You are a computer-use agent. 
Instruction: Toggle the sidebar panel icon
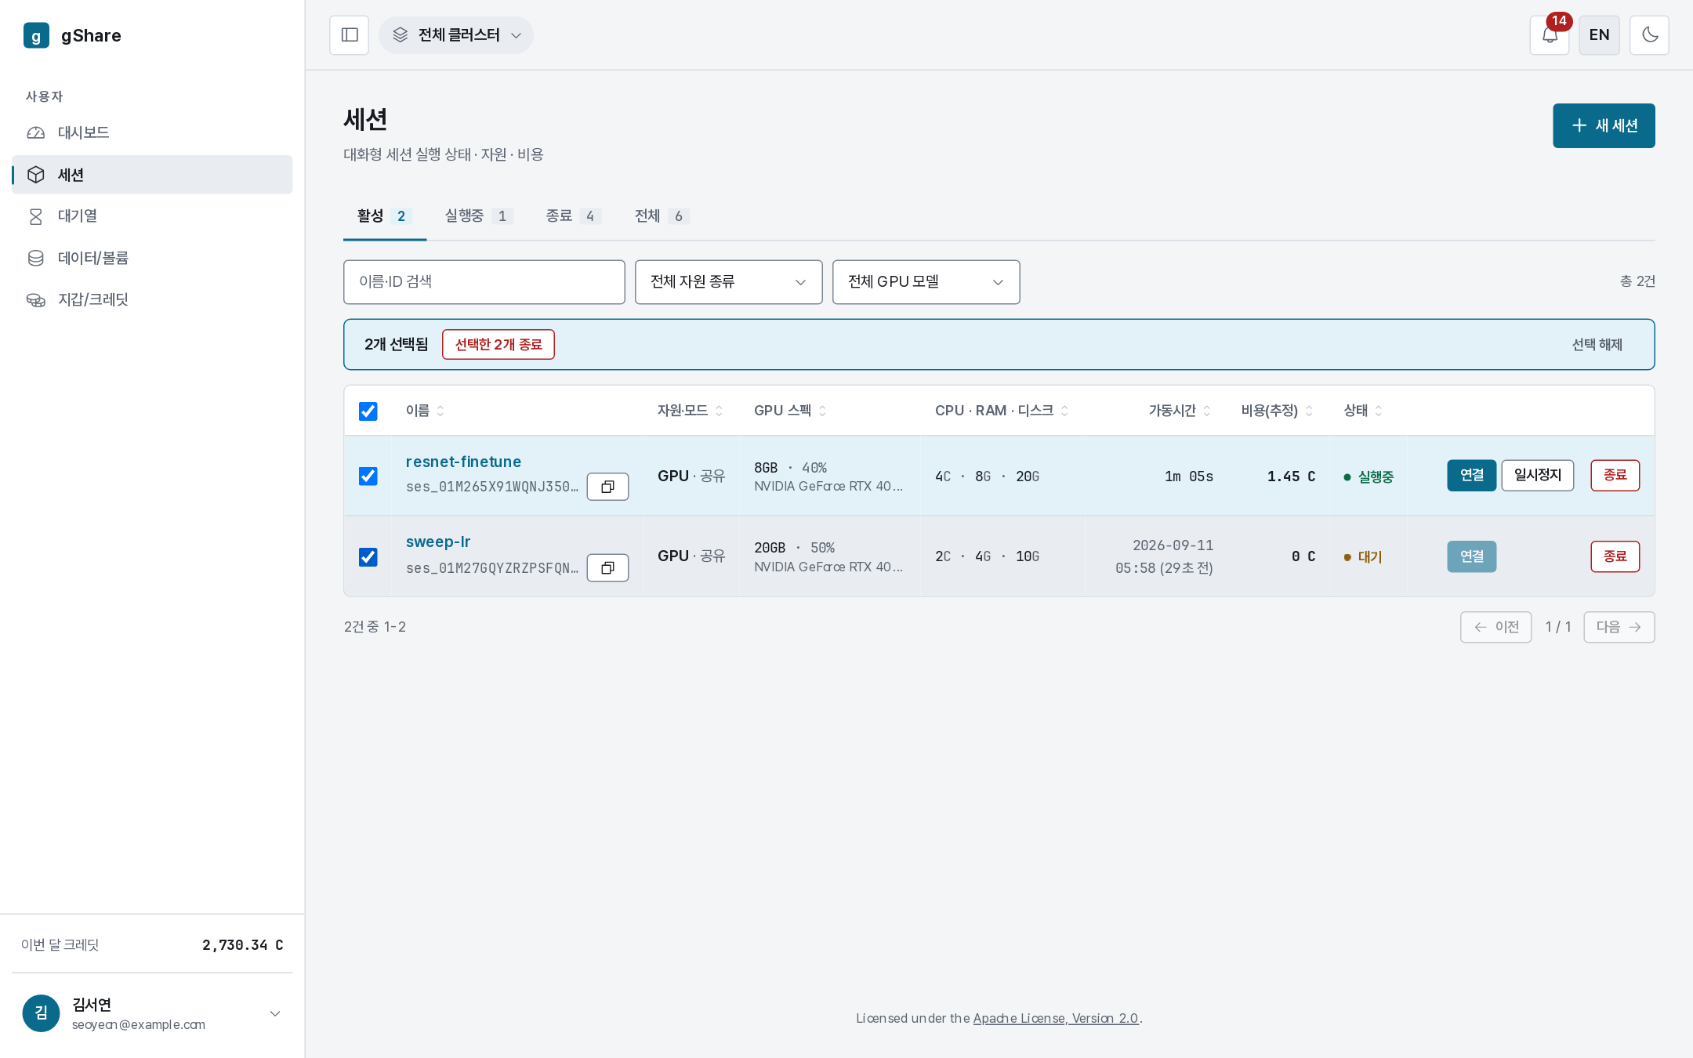349,35
